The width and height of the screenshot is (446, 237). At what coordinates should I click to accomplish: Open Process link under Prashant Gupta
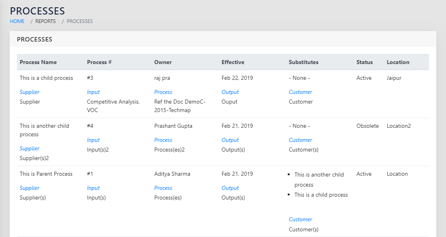(x=163, y=140)
